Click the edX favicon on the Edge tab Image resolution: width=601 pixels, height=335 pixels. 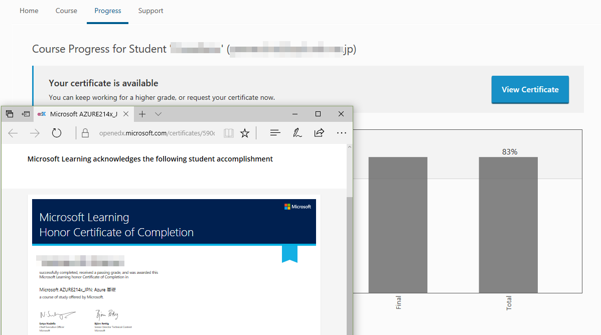42,114
